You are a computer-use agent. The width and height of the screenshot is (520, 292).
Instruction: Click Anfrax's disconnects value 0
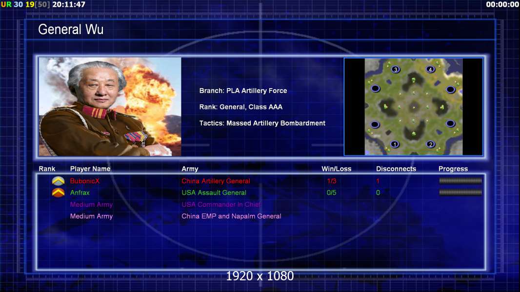[x=378, y=192]
